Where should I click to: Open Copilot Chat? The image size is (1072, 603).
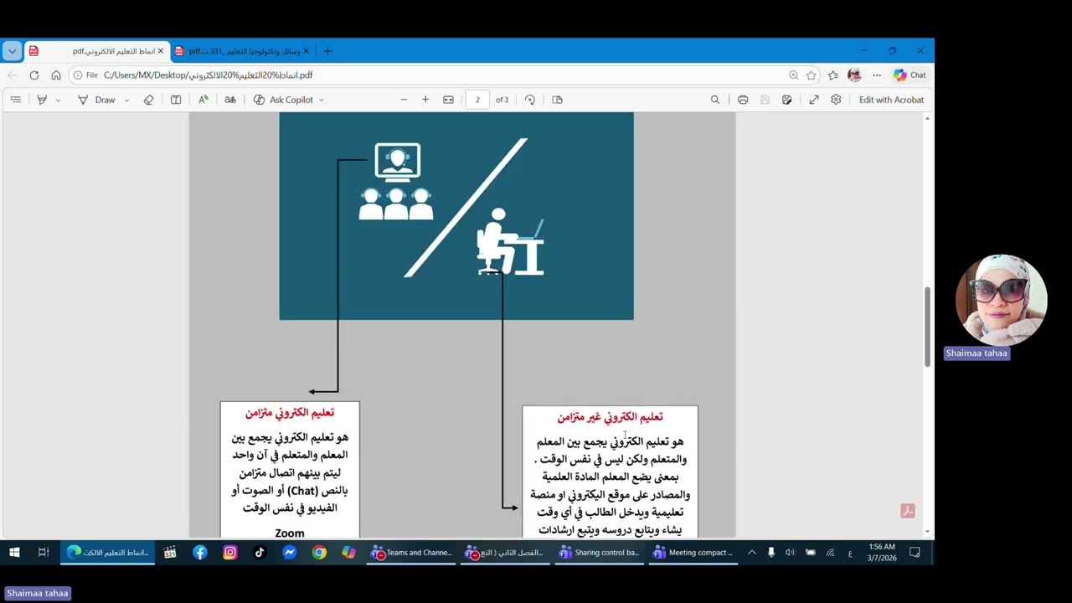pos(910,75)
